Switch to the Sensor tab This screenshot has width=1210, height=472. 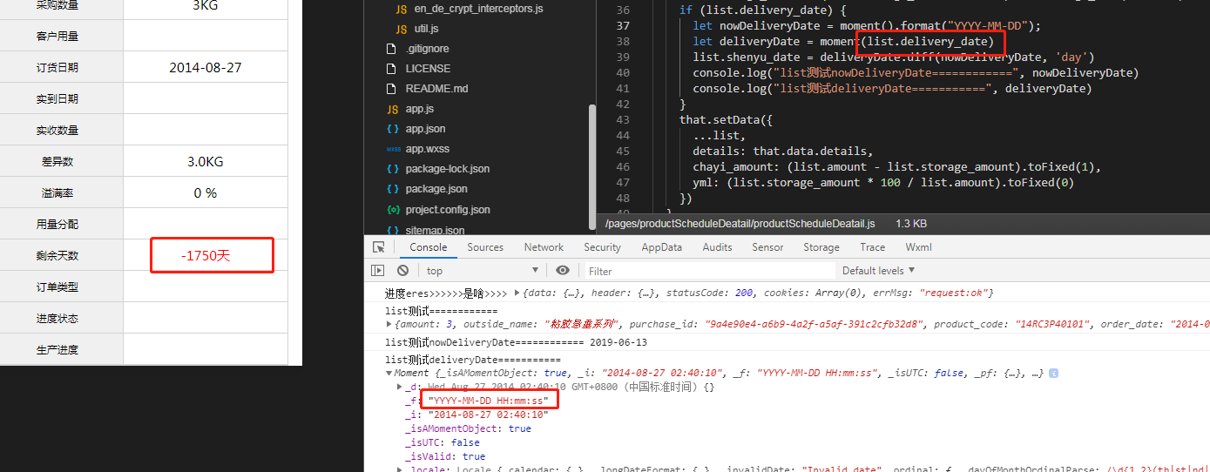point(767,247)
